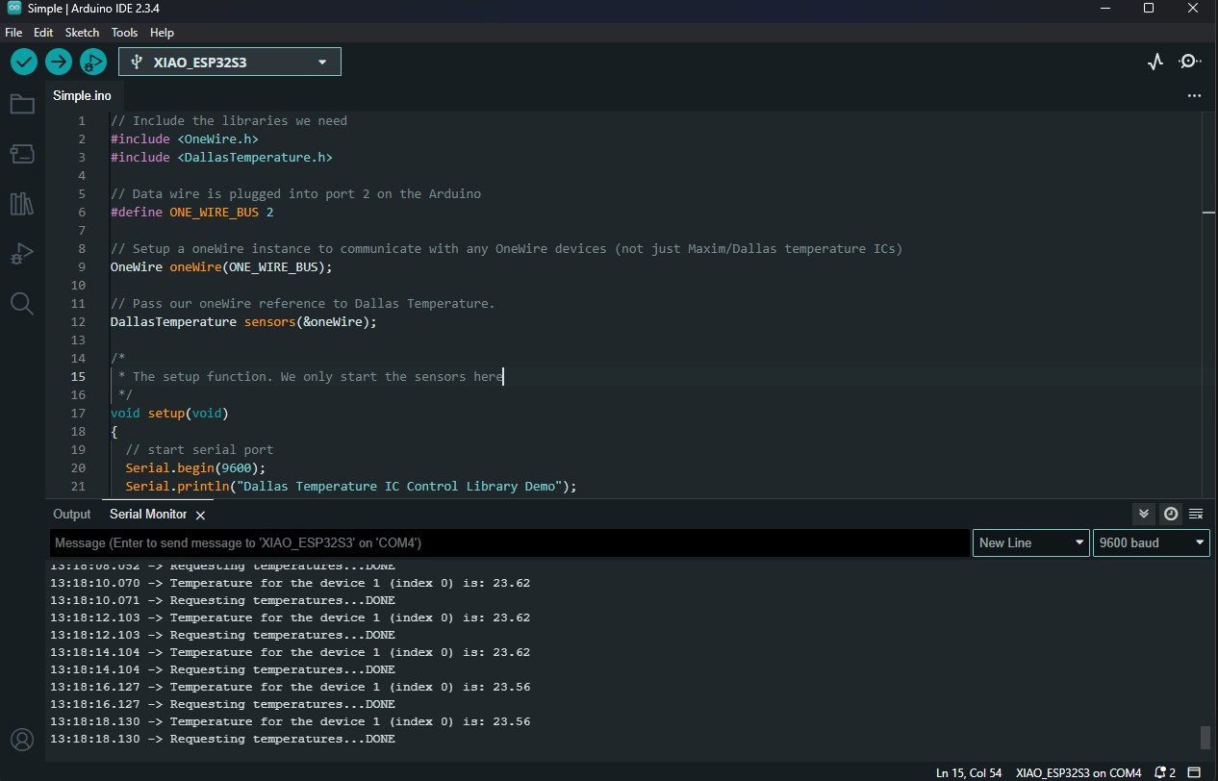This screenshot has width=1218, height=781.
Task: Open the File menu
Action: click(x=13, y=32)
